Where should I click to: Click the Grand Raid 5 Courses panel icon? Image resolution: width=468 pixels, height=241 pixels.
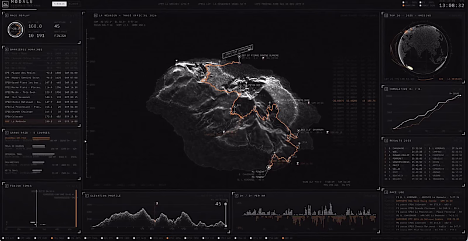pos(7,132)
